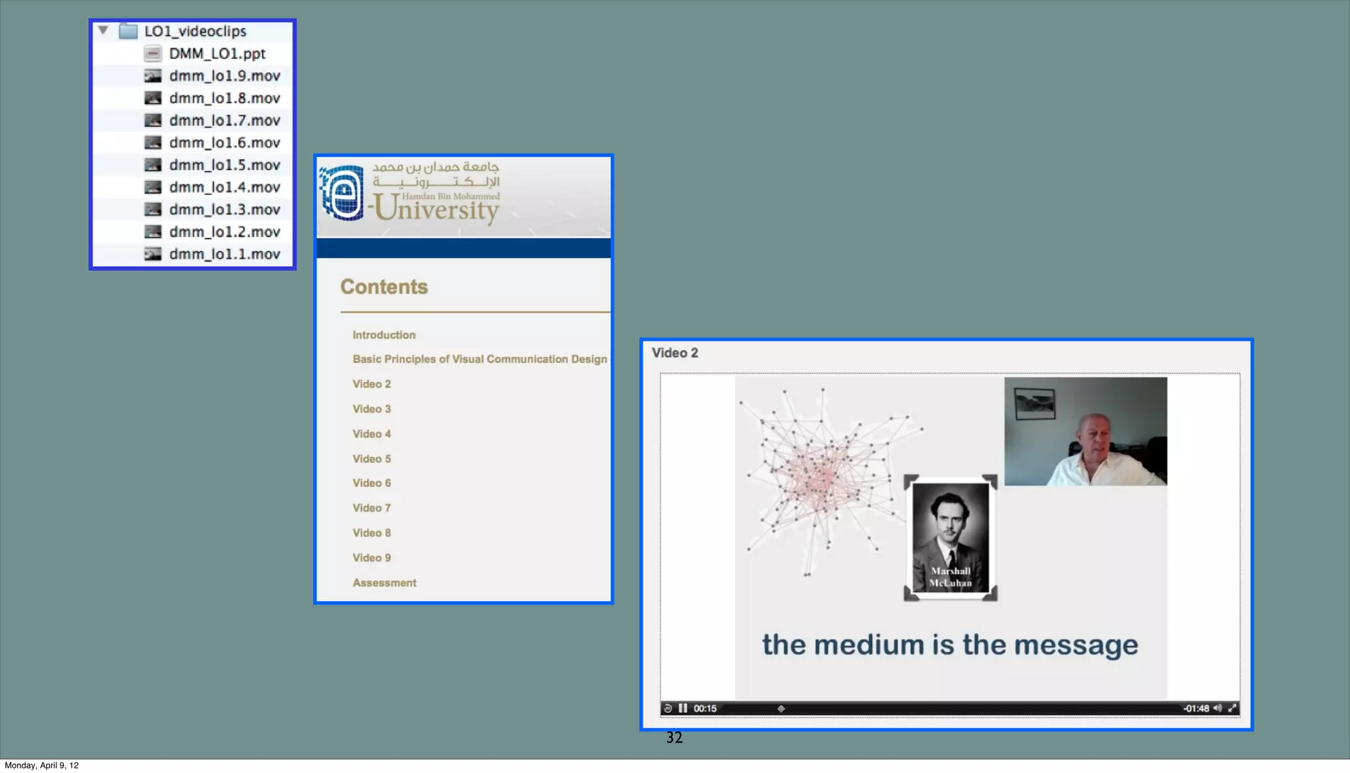Click the Hamdan Bin Mohammed e-University logo
1350x773 pixels.
point(410,193)
